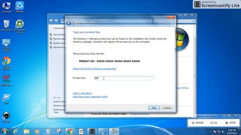Click the back arrow in Control Panel window

tap(51, 21)
